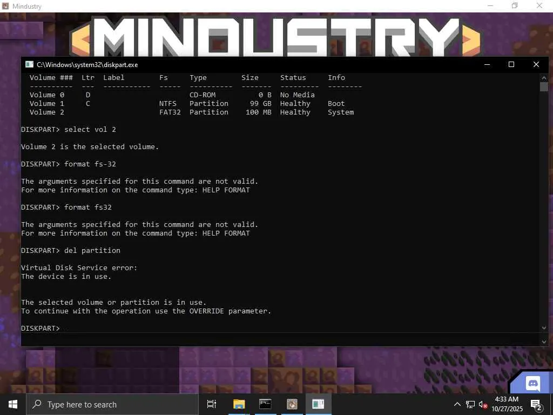Click the last empty DISKPART> prompt line
This screenshot has height=415, width=553.
point(41,328)
